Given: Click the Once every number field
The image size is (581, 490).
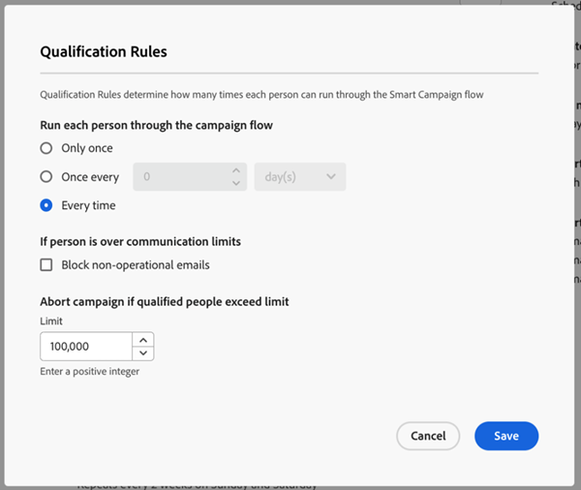Looking at the screenshot, I should tap(182, 177).
